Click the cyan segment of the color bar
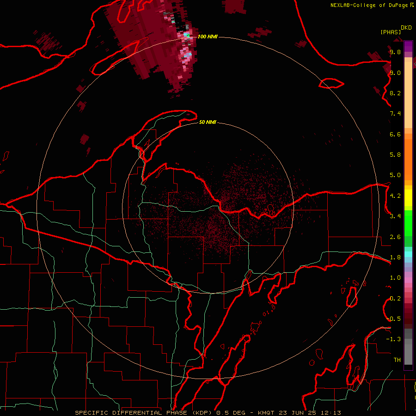This screenshot has width=416, height=416. coord(408,254)
